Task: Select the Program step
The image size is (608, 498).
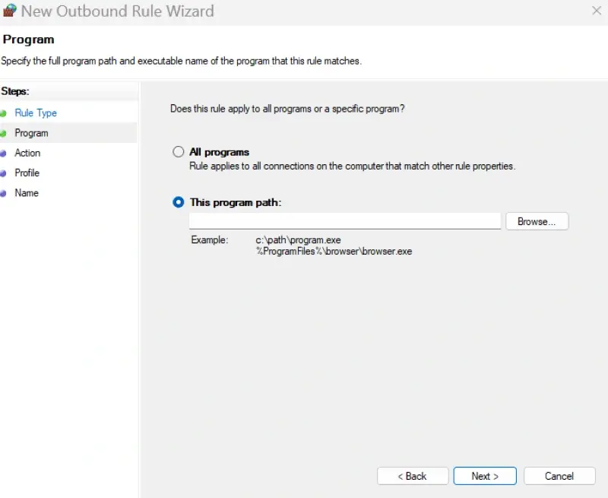Action: [30, 132]
